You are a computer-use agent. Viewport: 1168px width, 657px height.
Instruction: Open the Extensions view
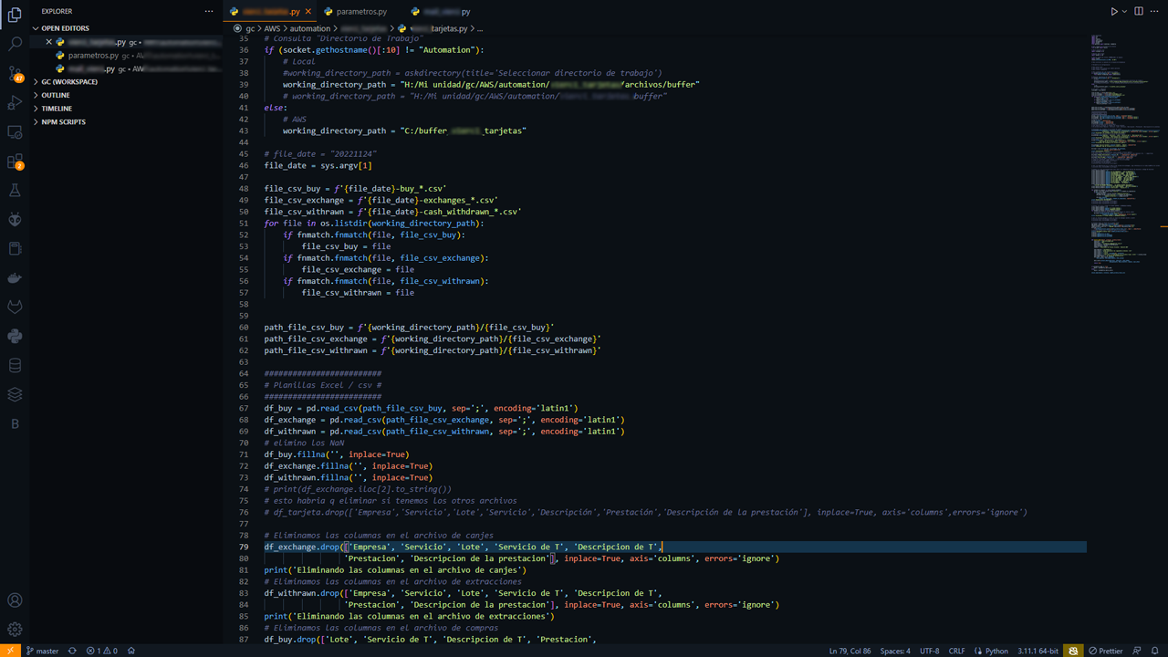15,162
